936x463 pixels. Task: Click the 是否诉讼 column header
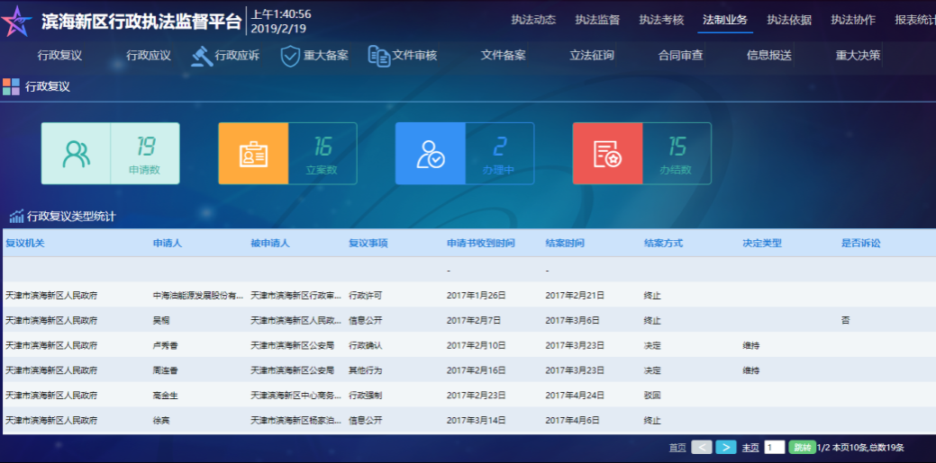[861, 243]
